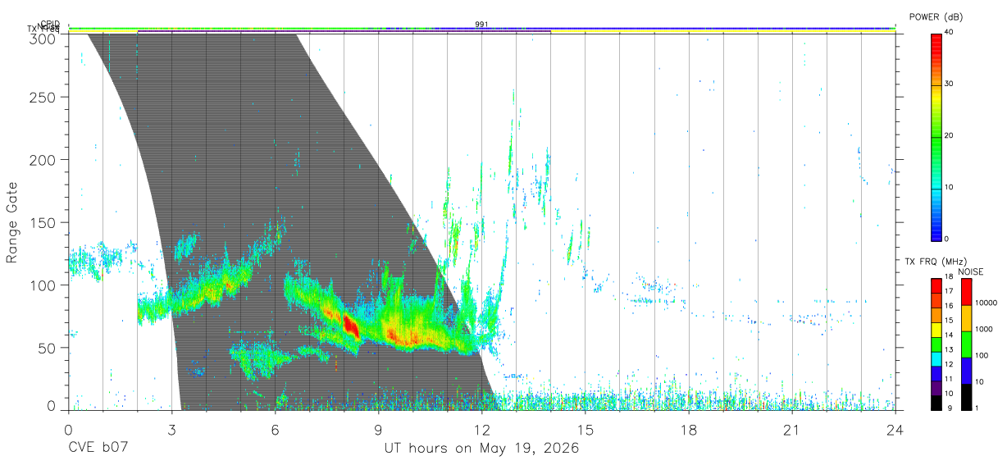The width and height of the screenshot is (1007, 465).
Task: Click the POWER (dB) colorbar title
Action: pos(936,17)
